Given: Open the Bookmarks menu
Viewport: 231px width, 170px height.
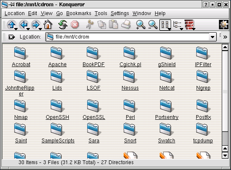Looking at the screenshot, I should pyautogui.click(x=79, y=13).
